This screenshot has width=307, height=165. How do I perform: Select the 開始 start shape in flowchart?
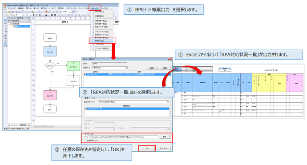50,37
